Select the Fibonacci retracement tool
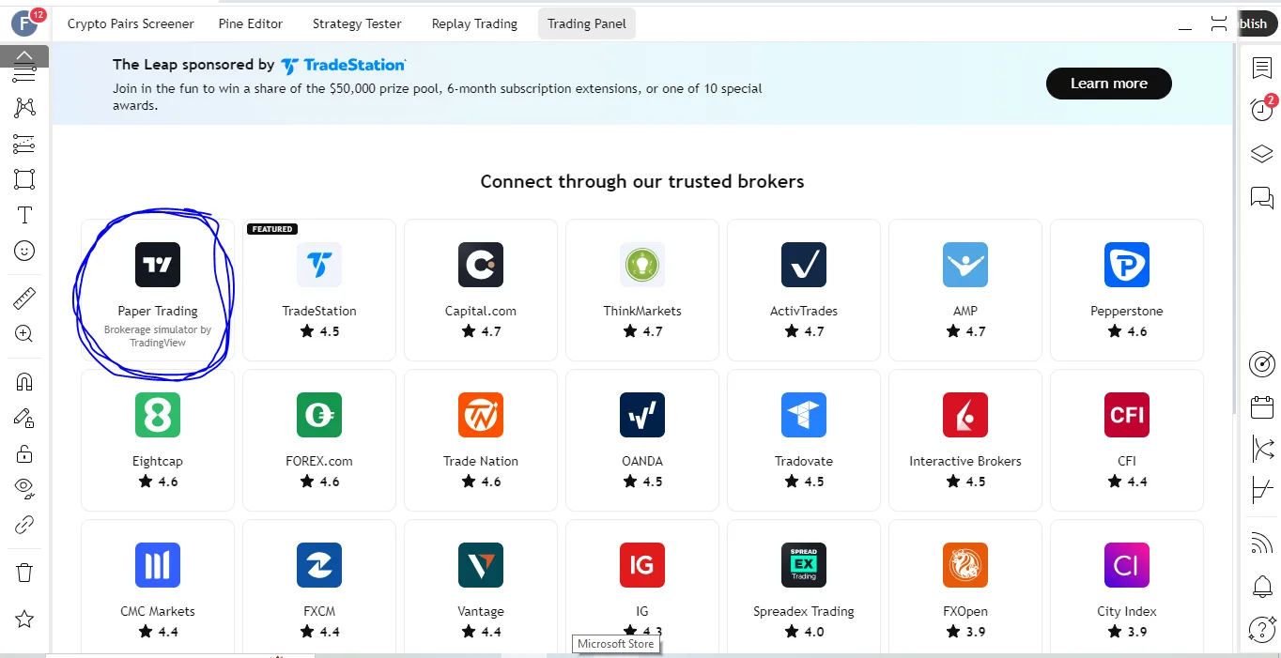This screenshot has height=658, width=1281. point(24,144)
